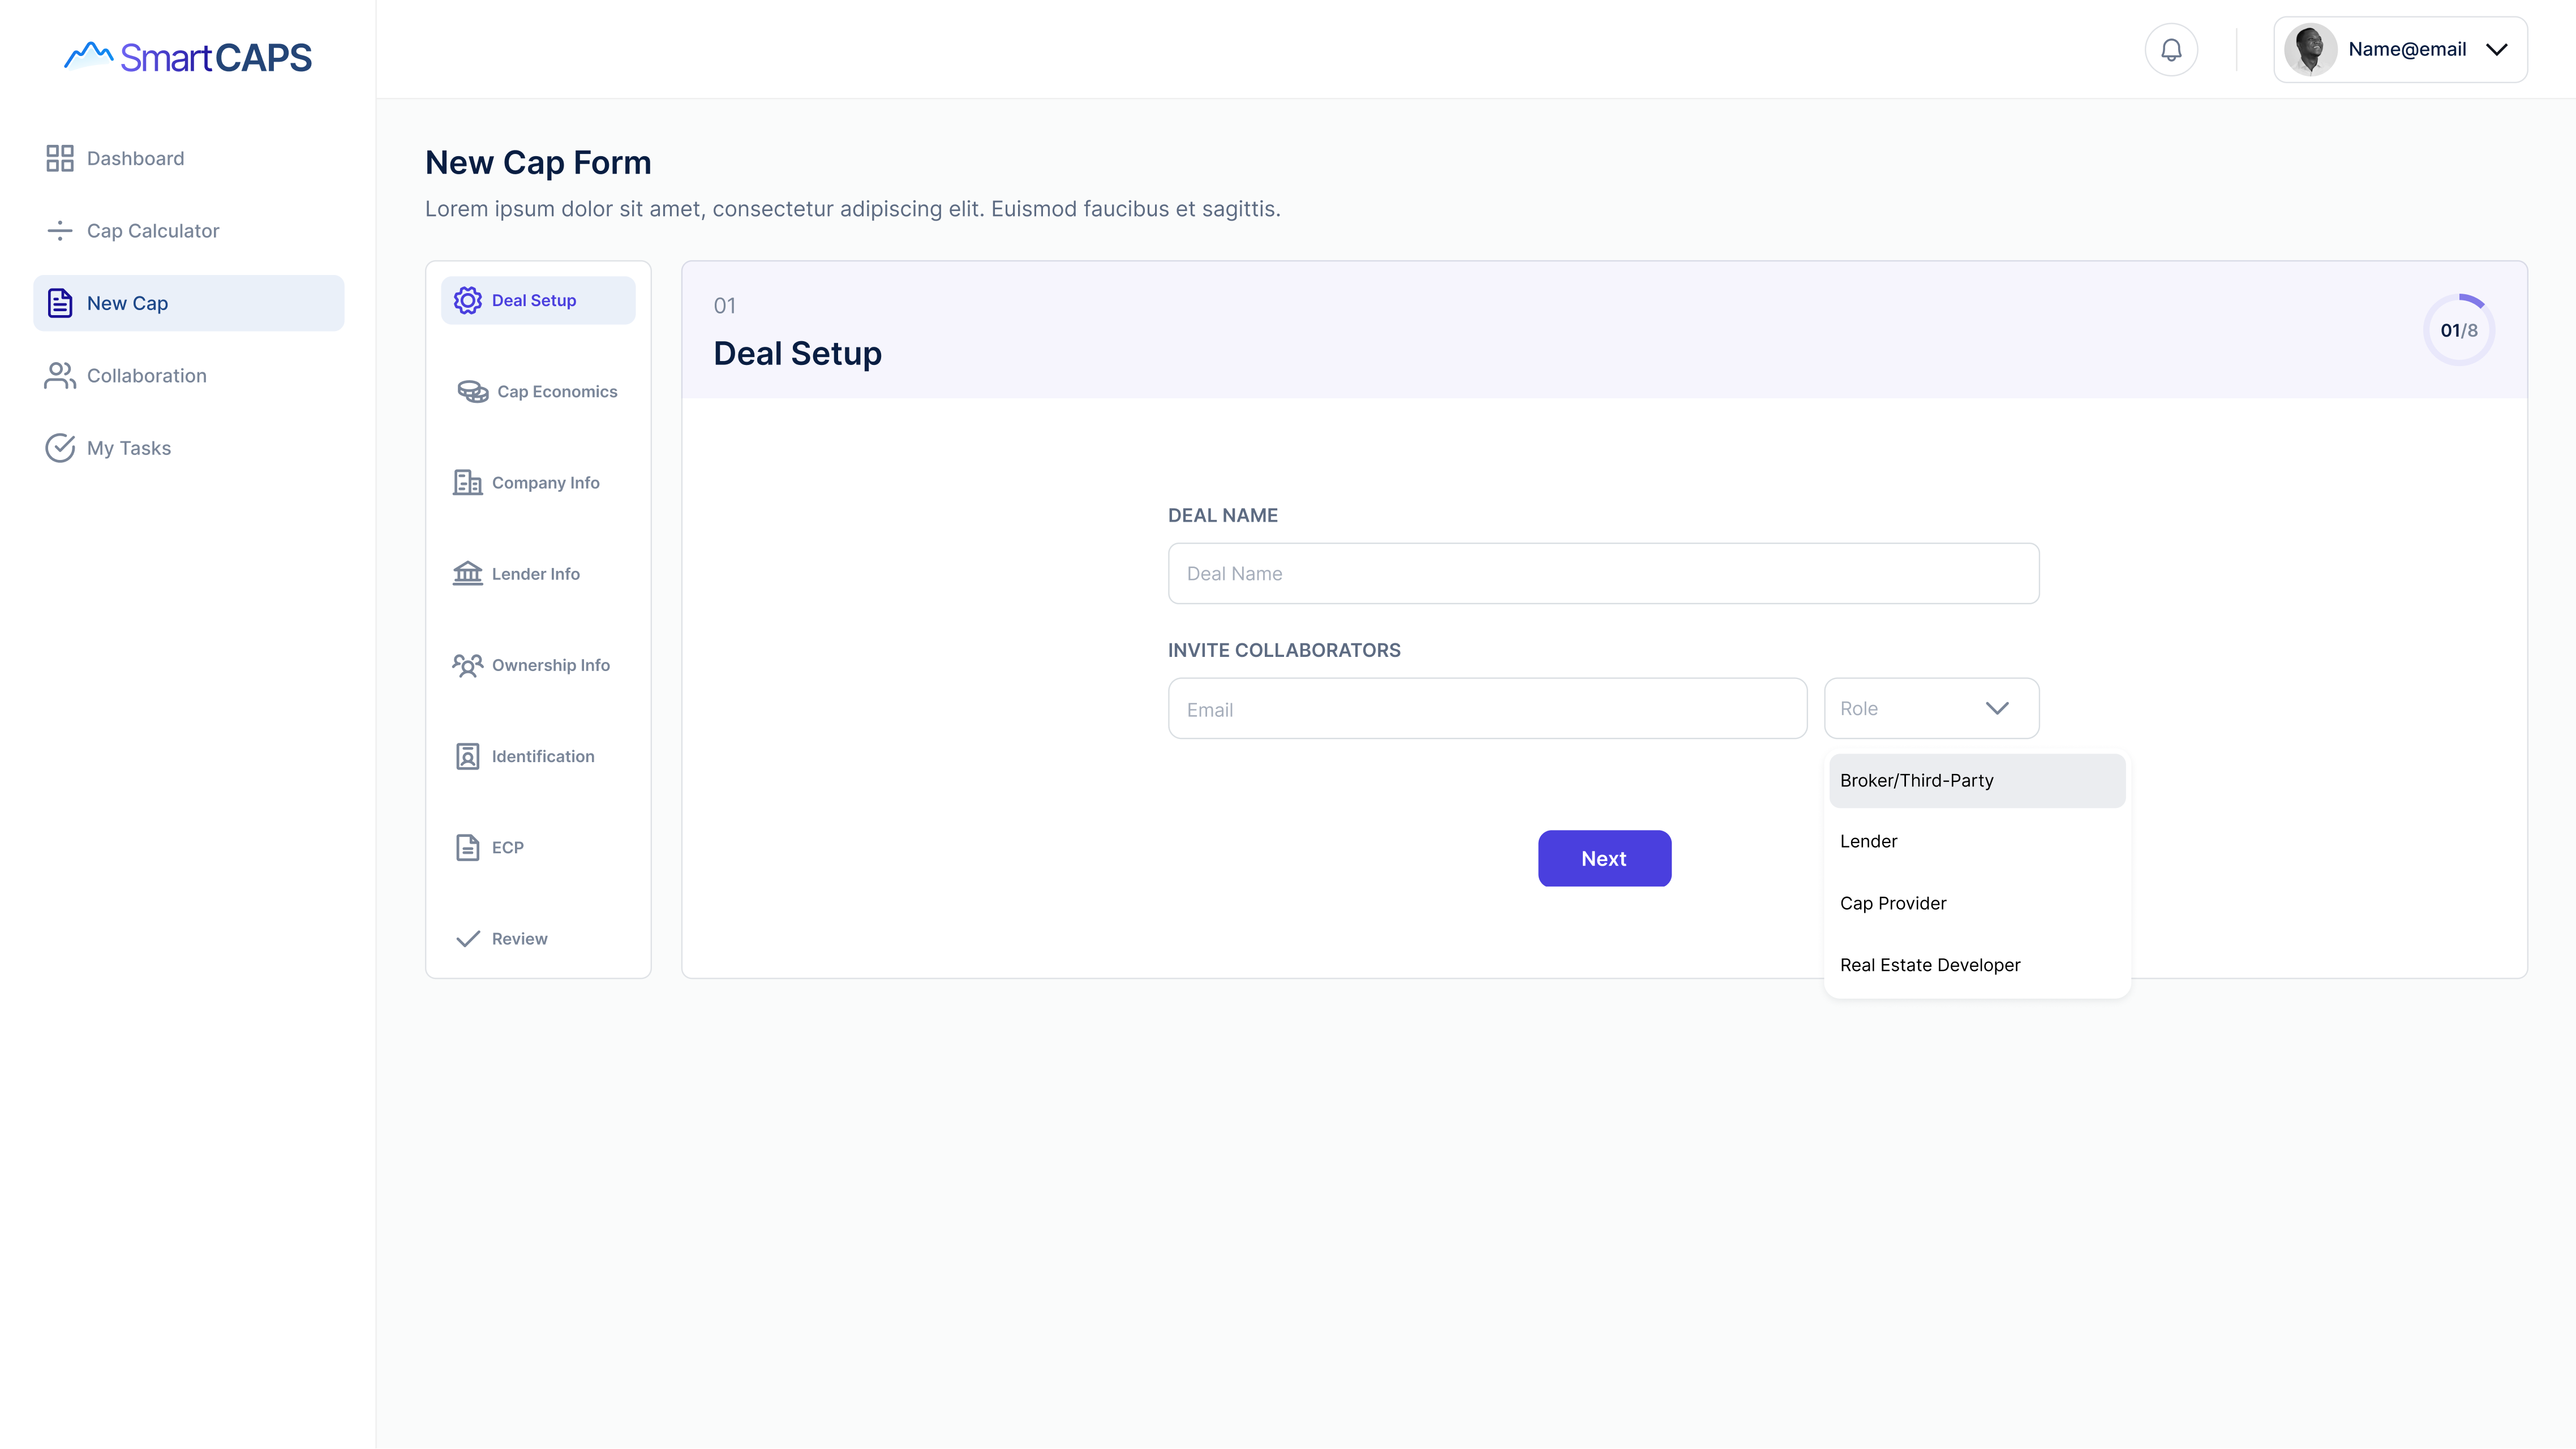This screenshot has height=1449, width=2576.
Task: Click the SmartCAPS logo
Action: coord(188,57)
